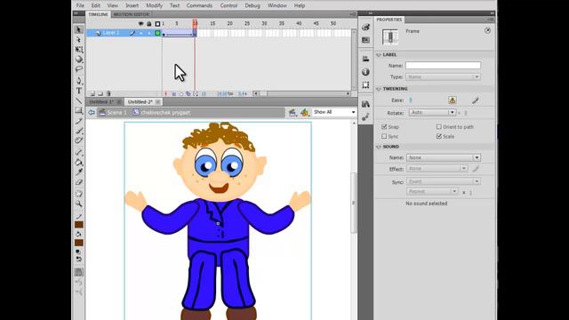Collapse the TWEENING section
The image size is (569, 320).
click(x=379, y=89)
